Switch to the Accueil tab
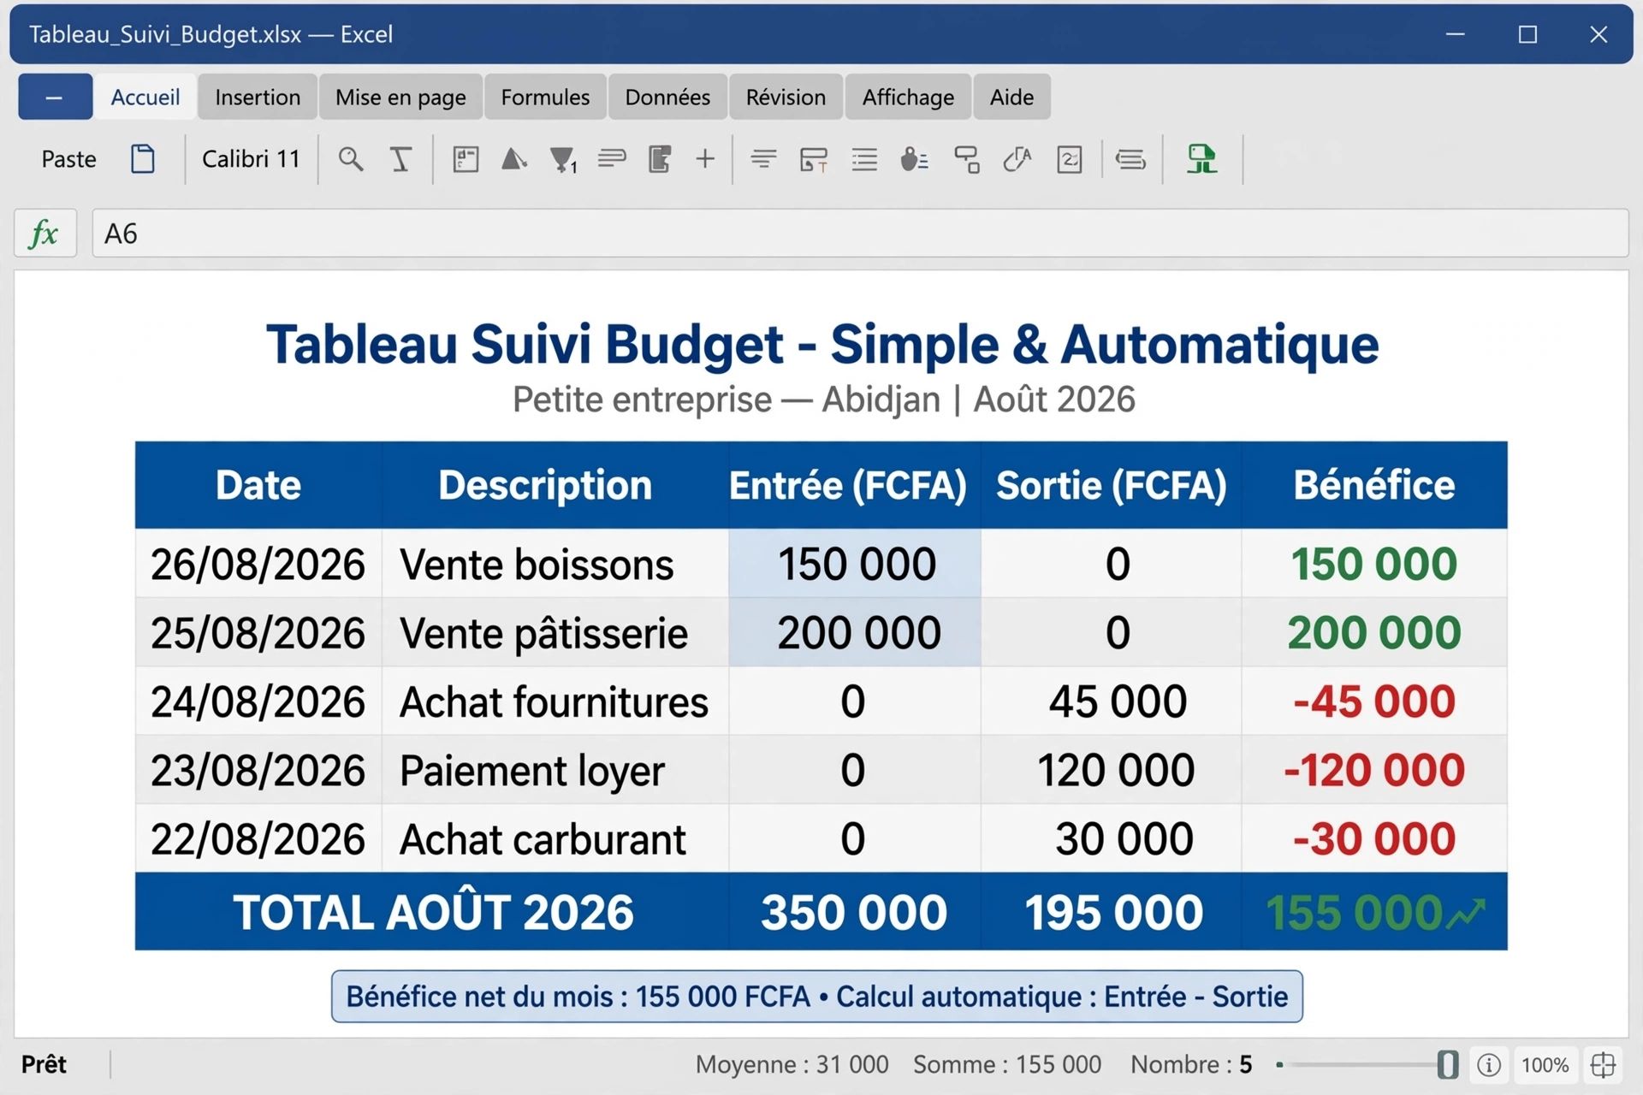The width and height of the screenshot is (1643, 1095). tap(145, 97)
